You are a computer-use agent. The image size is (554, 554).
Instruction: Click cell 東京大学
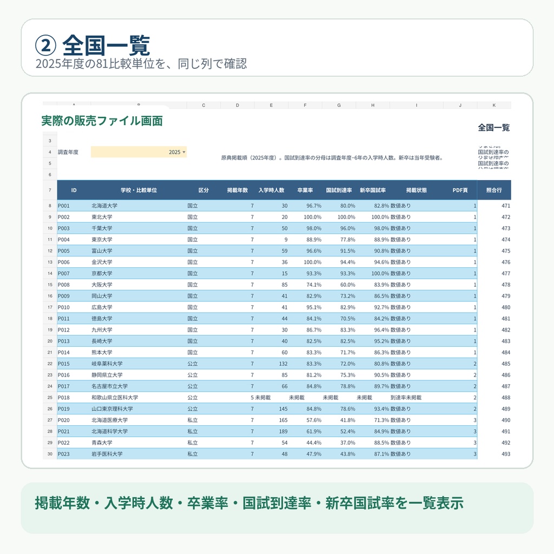point(139,240)
